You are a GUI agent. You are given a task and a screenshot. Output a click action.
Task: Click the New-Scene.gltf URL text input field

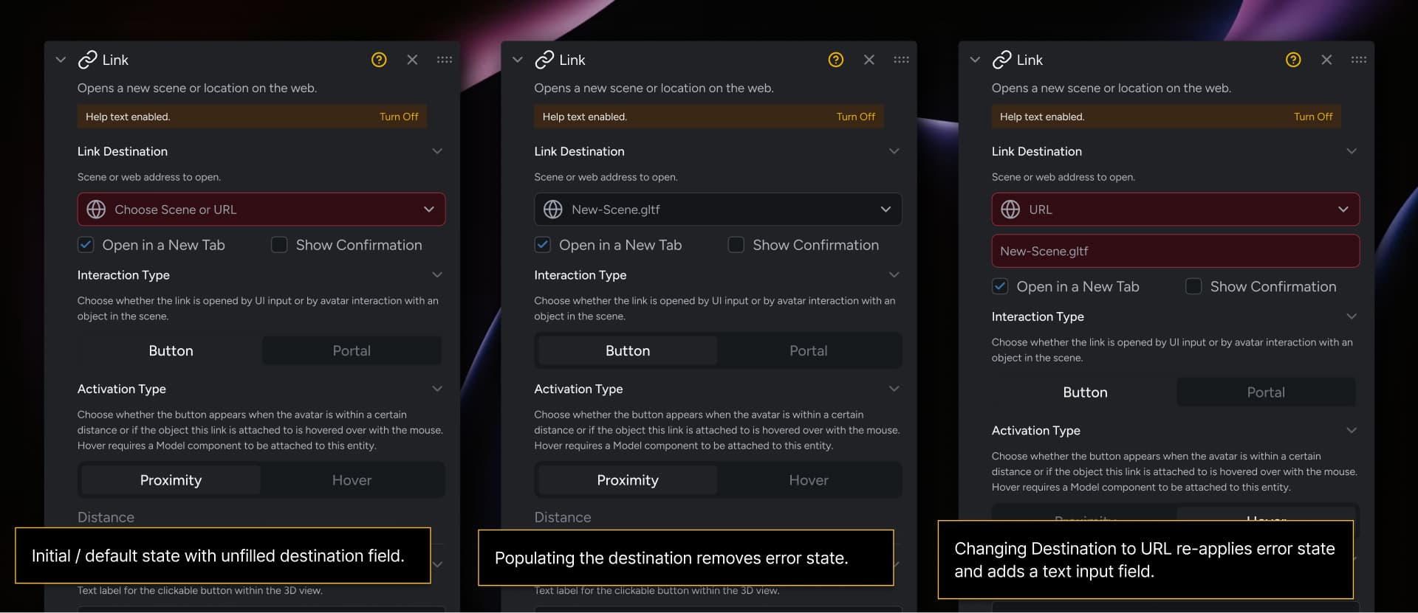tap(1175, 251)
